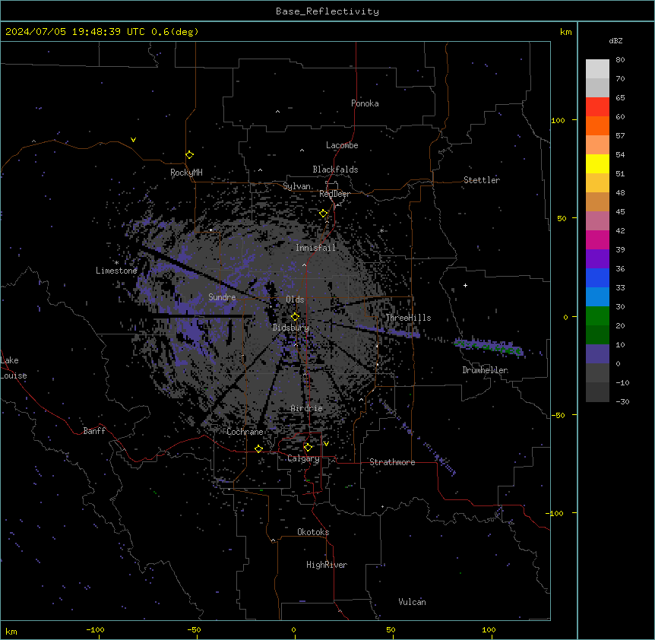Screen dimensions: 655x640
Task: Click the 42 dBZ magenta color swatch
Action: point(597,239)
